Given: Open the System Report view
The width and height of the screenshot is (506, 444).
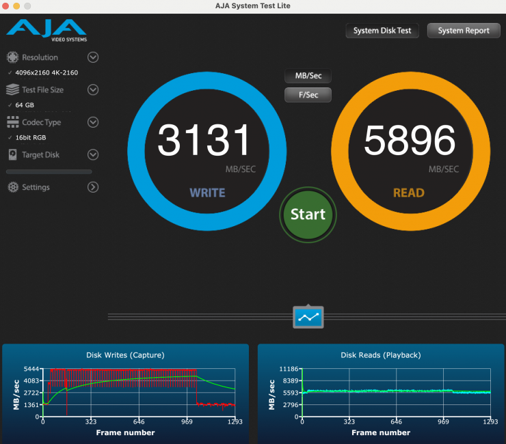Looking at the screenshot, I should (x=463, y=31).
